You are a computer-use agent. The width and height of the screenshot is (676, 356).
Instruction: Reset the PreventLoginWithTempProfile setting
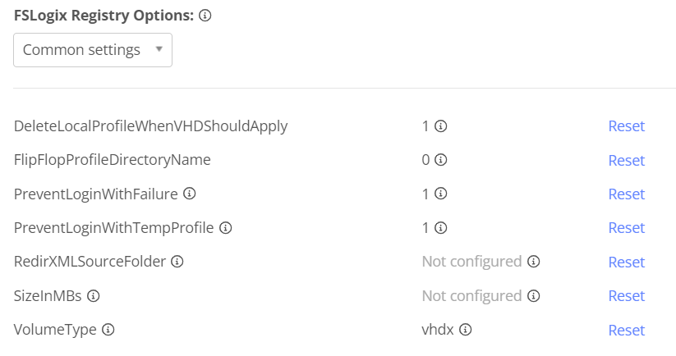626,228
